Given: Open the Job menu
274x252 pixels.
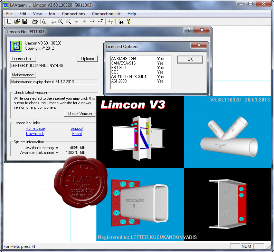Looking at the screenshot, I should point(51,14).
